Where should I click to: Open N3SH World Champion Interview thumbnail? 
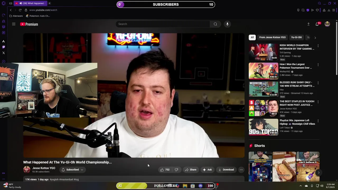pyautogui.click(x=263, y=52)
